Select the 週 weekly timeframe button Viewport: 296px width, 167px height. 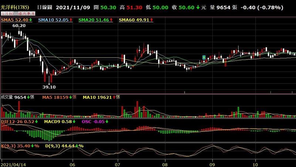20,14
